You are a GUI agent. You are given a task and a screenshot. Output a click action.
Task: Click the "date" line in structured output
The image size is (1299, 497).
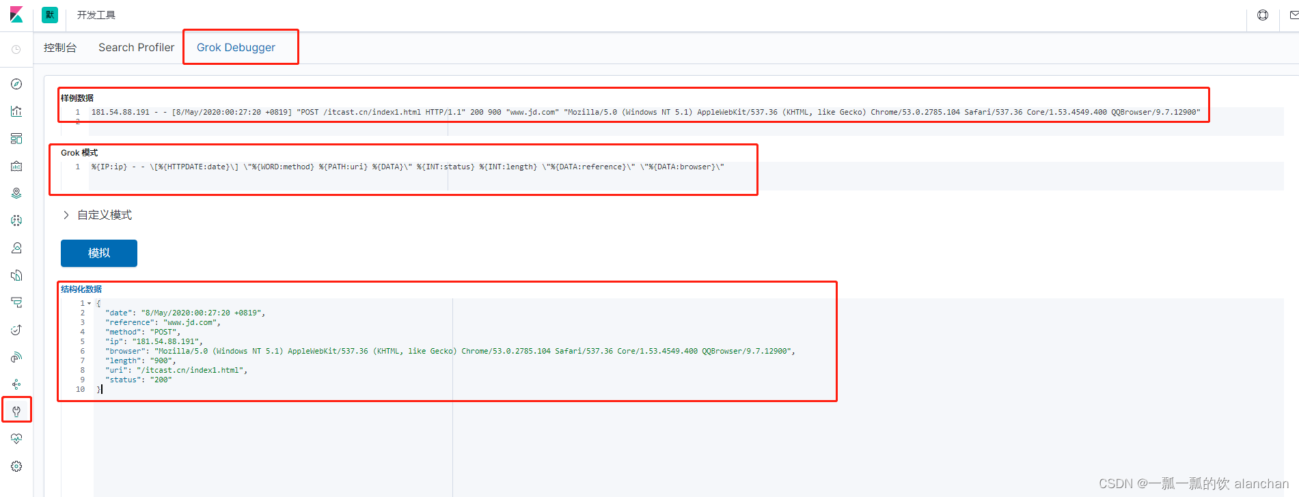pos(185,313)
